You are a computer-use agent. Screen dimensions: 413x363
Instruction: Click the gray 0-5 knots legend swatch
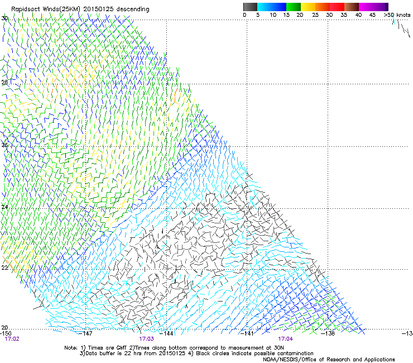click(250, 7)
